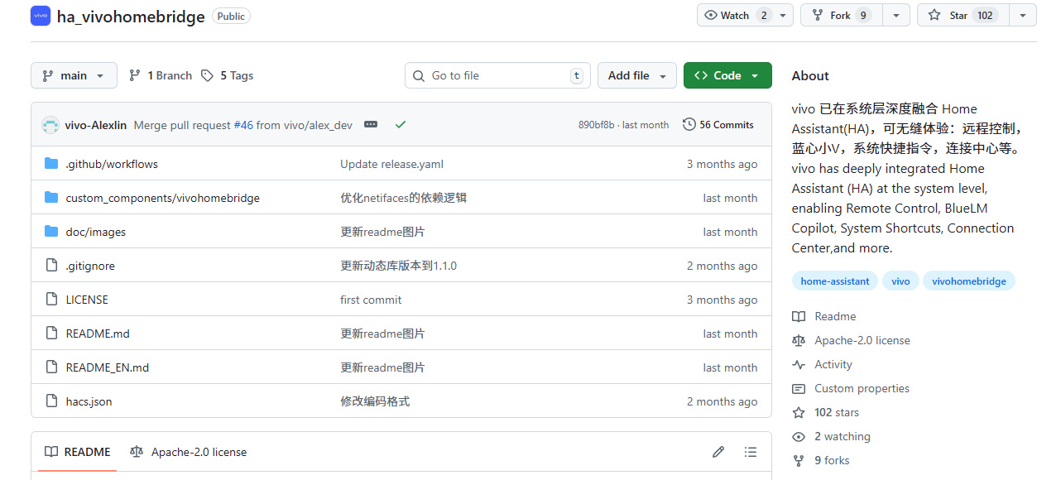View the 2 watching link
The width and height of the screenshot is (1061, 480).
tap(843, 436)
